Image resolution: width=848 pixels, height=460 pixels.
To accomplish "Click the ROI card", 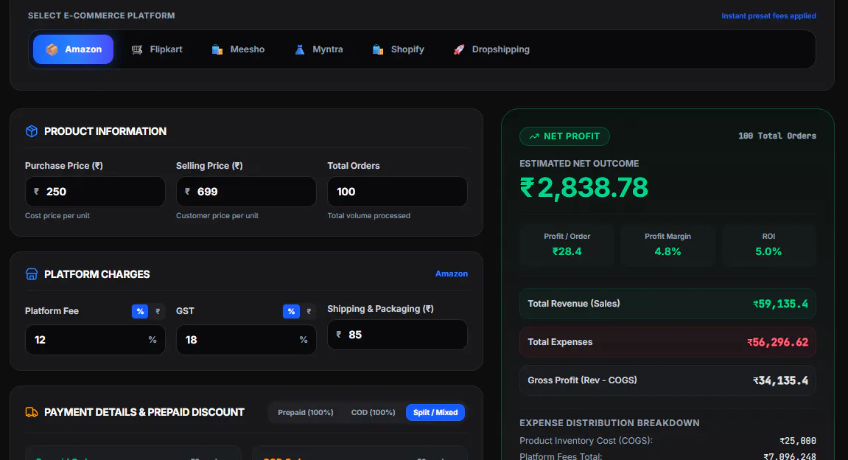I will [768, 245].
